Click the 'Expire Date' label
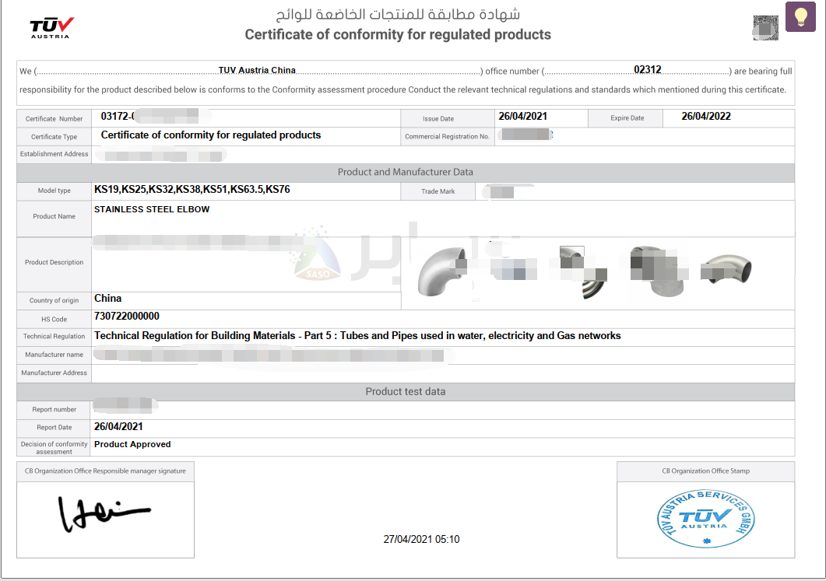This screenshot has width=826, height=581. [627, 118]
